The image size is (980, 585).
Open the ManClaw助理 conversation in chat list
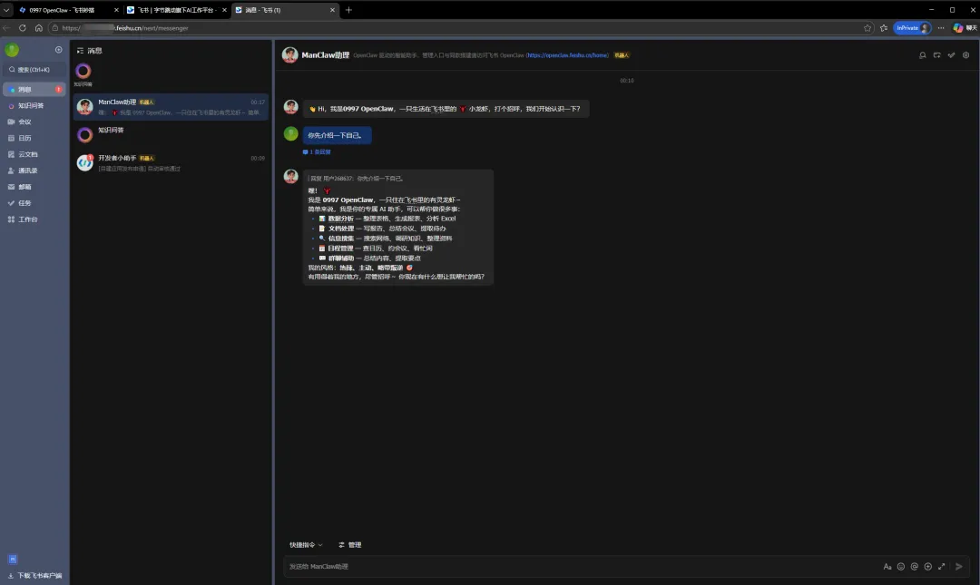[x=171, y=107]
